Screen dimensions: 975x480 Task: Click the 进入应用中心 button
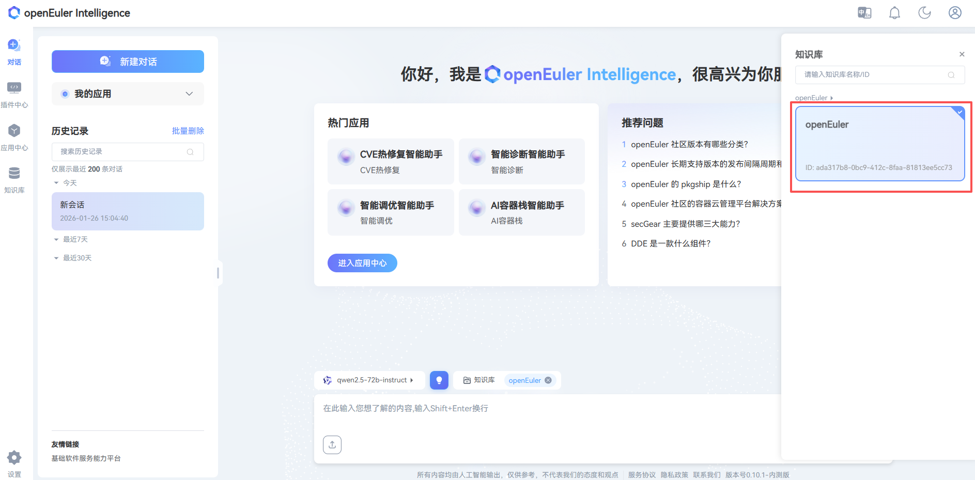point(362,263)
